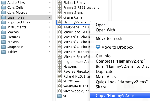Expand the Snapshots folder arrow
150x101 pixels.
point(49,47)
